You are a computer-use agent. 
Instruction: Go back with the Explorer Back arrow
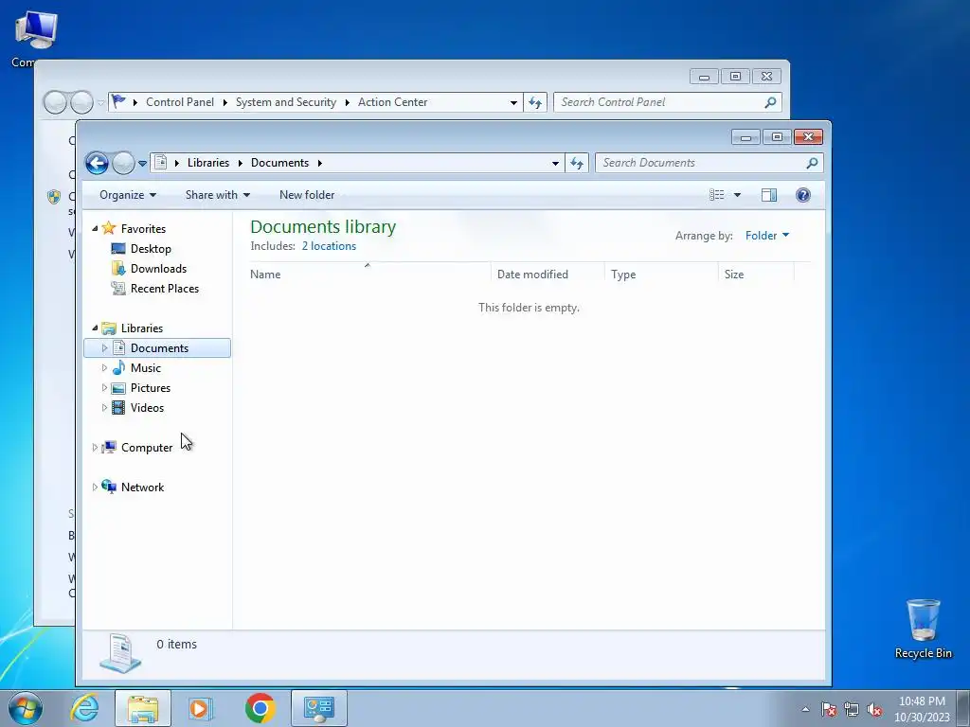pos(98,163)
